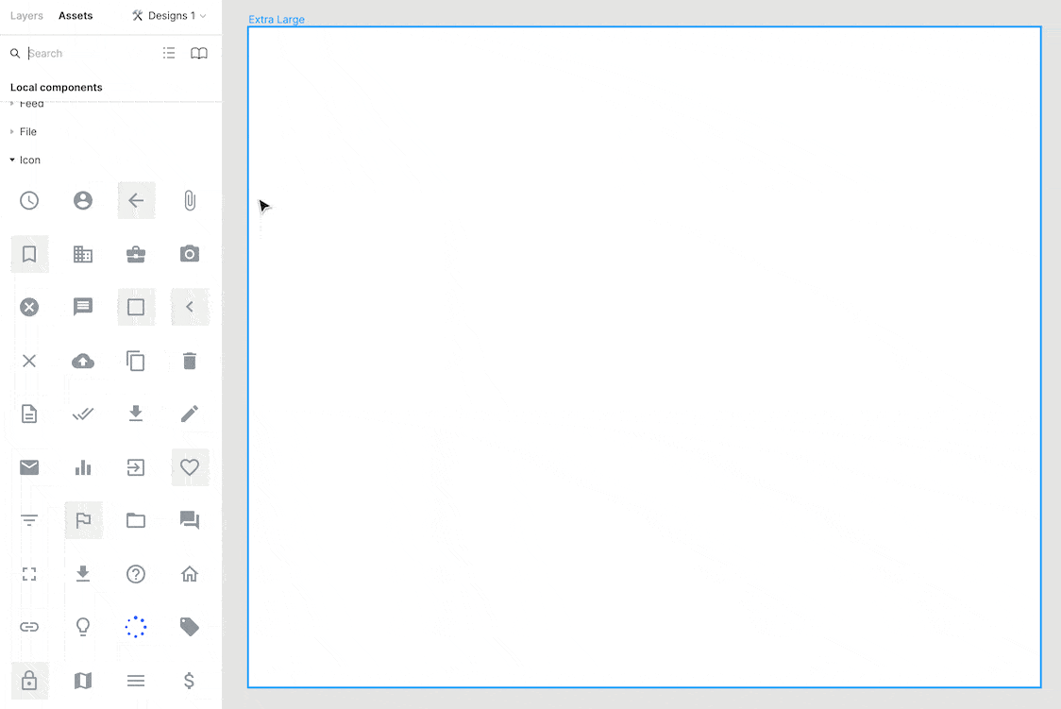Choose the fullscreen corners icon
This screenshot has width=1061, height=709.
coord(29,574)
